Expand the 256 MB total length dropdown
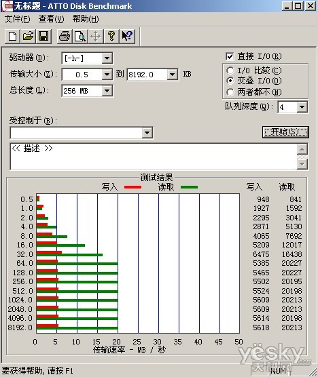The image size is (318, 377). (x=107, y=91)
